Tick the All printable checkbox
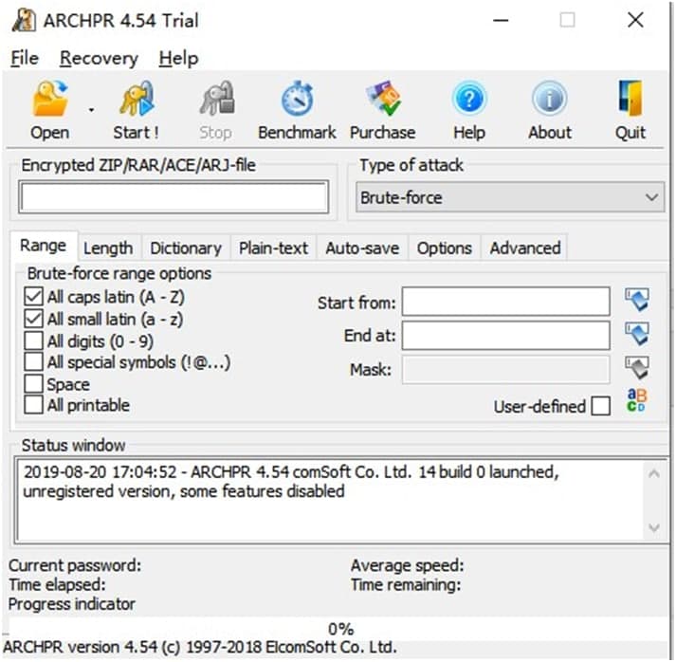 point(33,405)
